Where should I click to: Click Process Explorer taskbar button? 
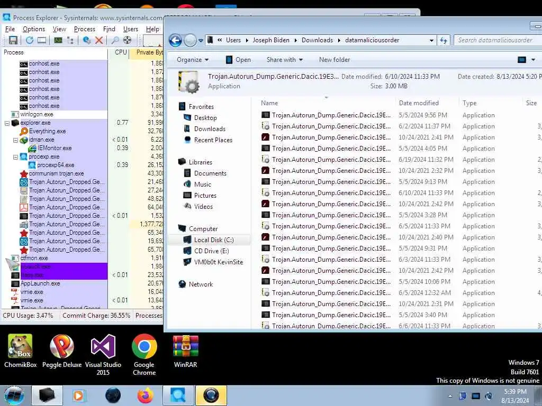(178, 395)
